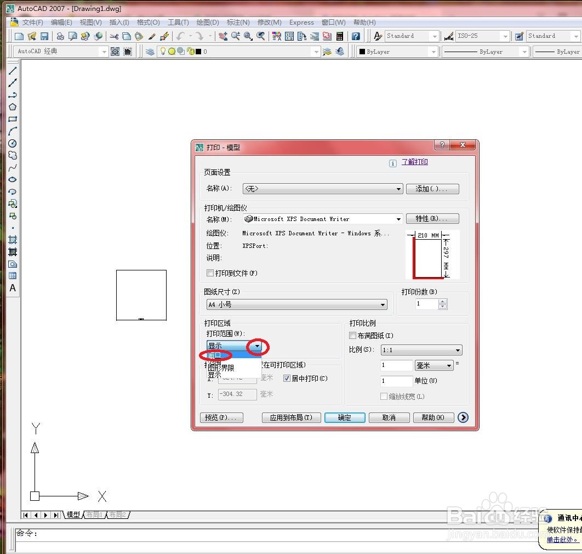Click the Help question mark icon
Viewport: 582px width, 554px height.
(x=356, y=36)
